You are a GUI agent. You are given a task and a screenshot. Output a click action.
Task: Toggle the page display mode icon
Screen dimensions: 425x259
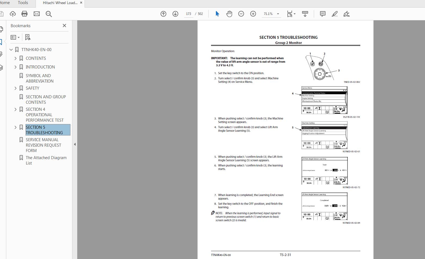click(x=290, y=14)
